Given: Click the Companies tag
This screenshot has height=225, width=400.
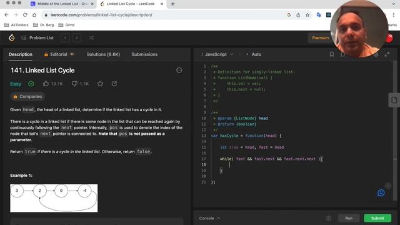Looking at the screenshot, I should pos(27,97).
